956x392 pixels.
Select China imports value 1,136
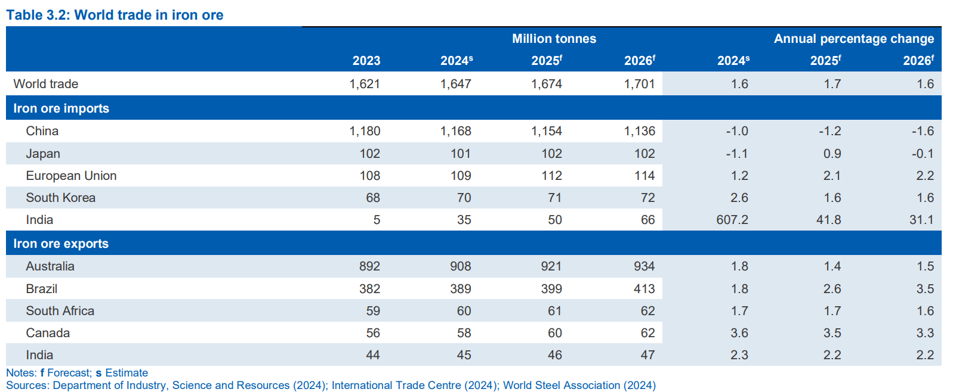coord(640,131)
